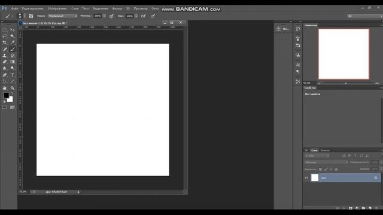This screenshot has width=383, height=215.
Task: Open the Brush panel icon
Action: pos(298,38)
